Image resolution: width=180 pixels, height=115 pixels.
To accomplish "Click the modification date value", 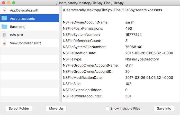I will [149, 78].
